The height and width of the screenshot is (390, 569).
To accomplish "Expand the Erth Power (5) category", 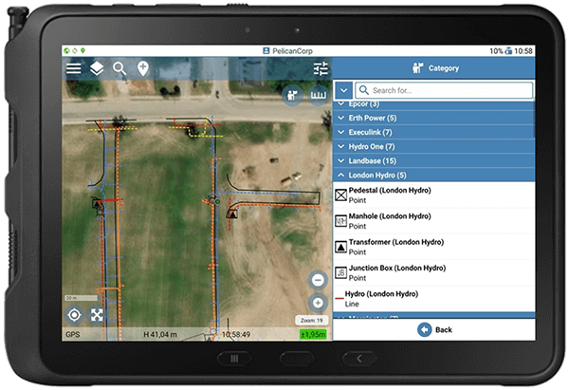I will [433, 118].
